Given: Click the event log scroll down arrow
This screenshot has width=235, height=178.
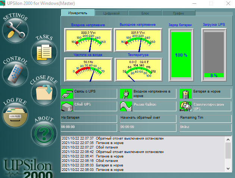Looking at the screenshot, I should tap(228, 169).
